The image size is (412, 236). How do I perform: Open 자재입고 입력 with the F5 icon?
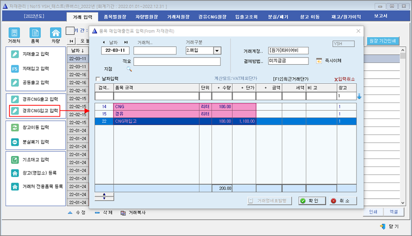pos(35,69)
